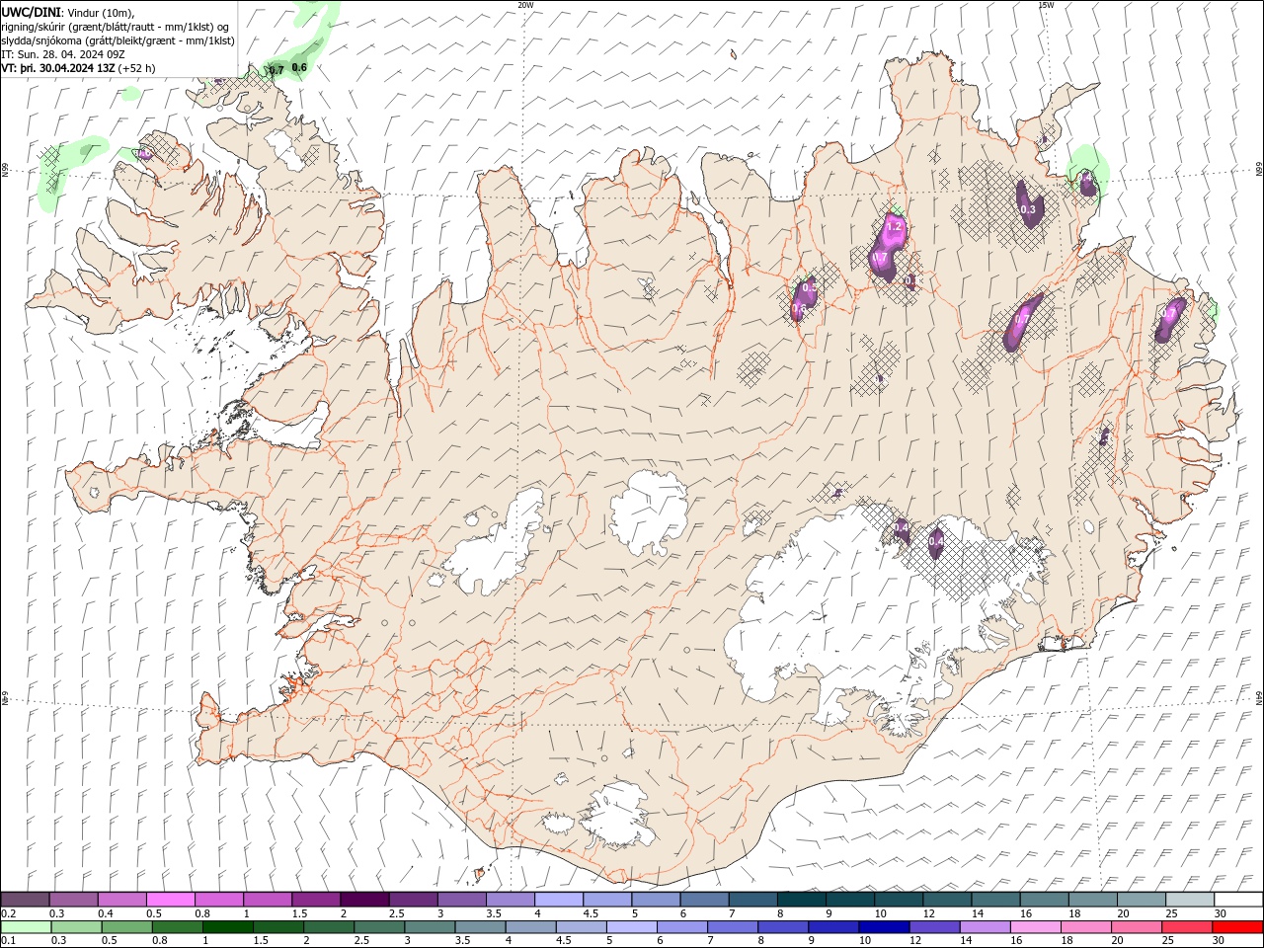Click the '0.6' value beside the green patch at the top left

(299, 67)
